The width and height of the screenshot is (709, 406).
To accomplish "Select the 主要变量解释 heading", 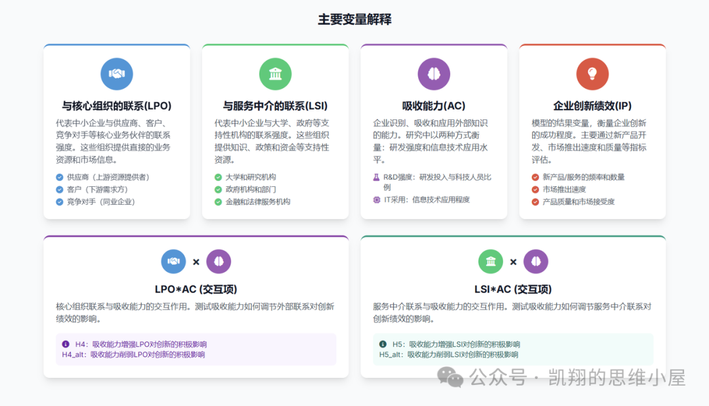I will click(354, 20).
